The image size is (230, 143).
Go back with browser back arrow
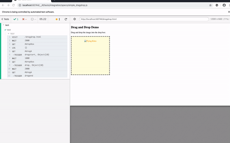(3, 5)
